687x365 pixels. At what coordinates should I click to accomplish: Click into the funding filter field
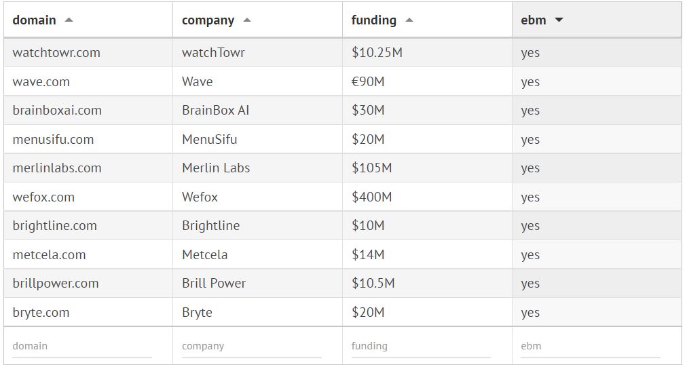tap(421, 346)
